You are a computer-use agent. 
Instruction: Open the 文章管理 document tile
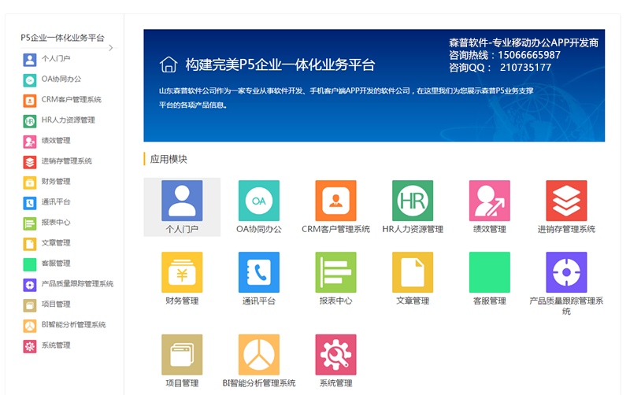coord(413,272)
